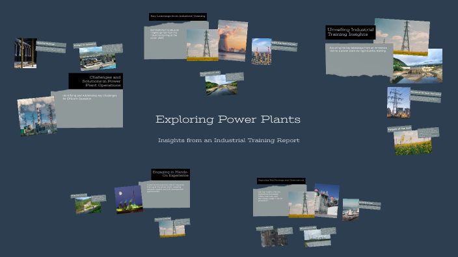Click the "Exploring Power Plants" main title
This screenshot has height=257, width=458.
tap(228, 119)
